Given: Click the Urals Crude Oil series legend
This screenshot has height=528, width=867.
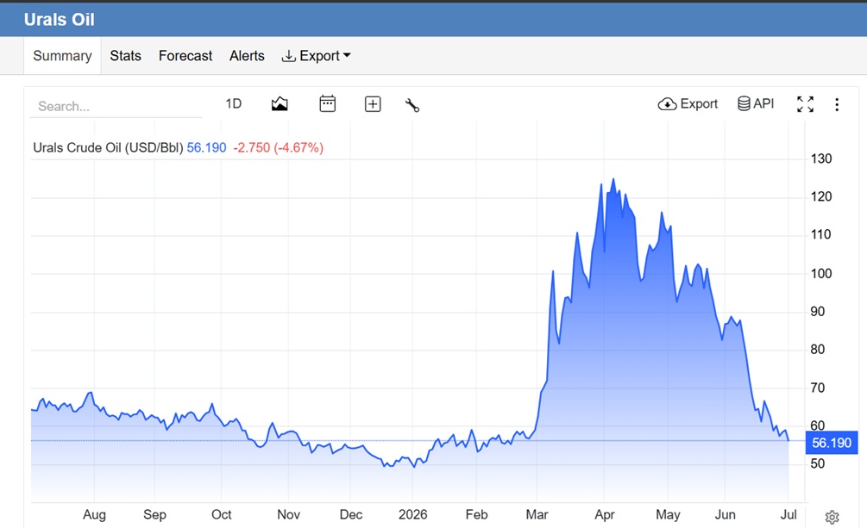Looking at the screenshot, I should (108, 148).
